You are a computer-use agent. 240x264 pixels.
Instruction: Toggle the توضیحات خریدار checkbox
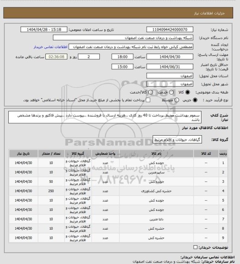coord(195,247)
